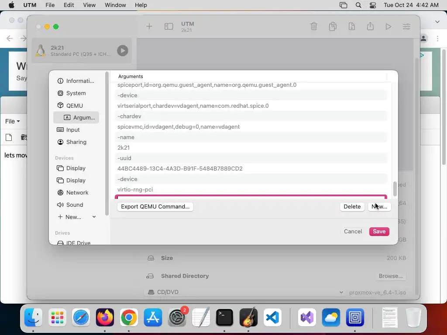Select the 2k21 name value row
This screenshot has height=335, width=447.
pyautogui.click(x=251, y=147)
